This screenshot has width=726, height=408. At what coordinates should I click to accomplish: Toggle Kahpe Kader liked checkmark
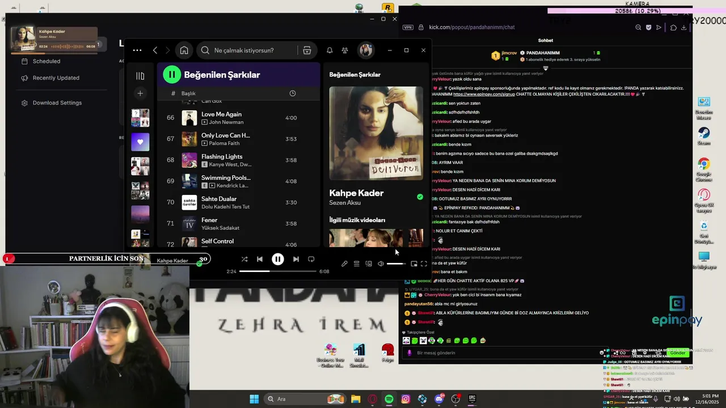point(420,197)
